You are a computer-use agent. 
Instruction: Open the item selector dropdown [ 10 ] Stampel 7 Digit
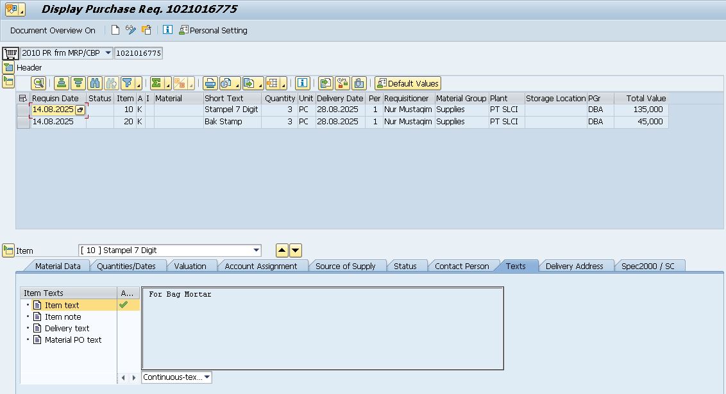point(169,250)
